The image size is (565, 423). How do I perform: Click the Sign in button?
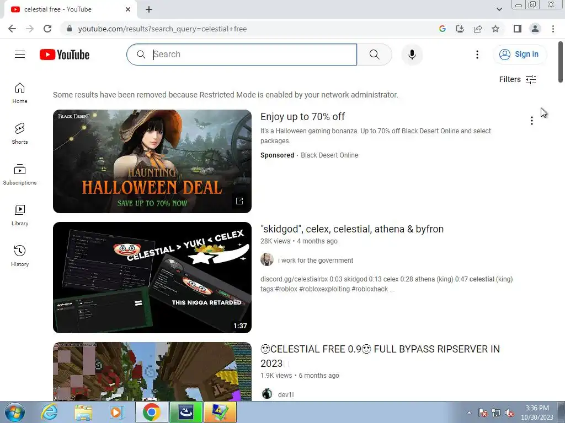pyautogui.click(x=519, y=55)
